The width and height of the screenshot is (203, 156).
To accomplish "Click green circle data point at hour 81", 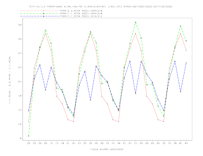I will click(181, 26).
